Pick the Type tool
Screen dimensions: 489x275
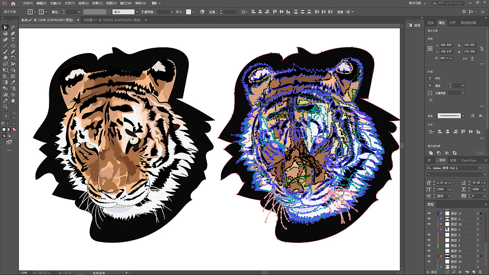coord(13,40)
